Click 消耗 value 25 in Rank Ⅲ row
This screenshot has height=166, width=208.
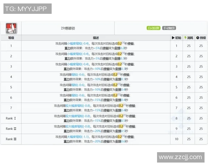tap(189, 139)
